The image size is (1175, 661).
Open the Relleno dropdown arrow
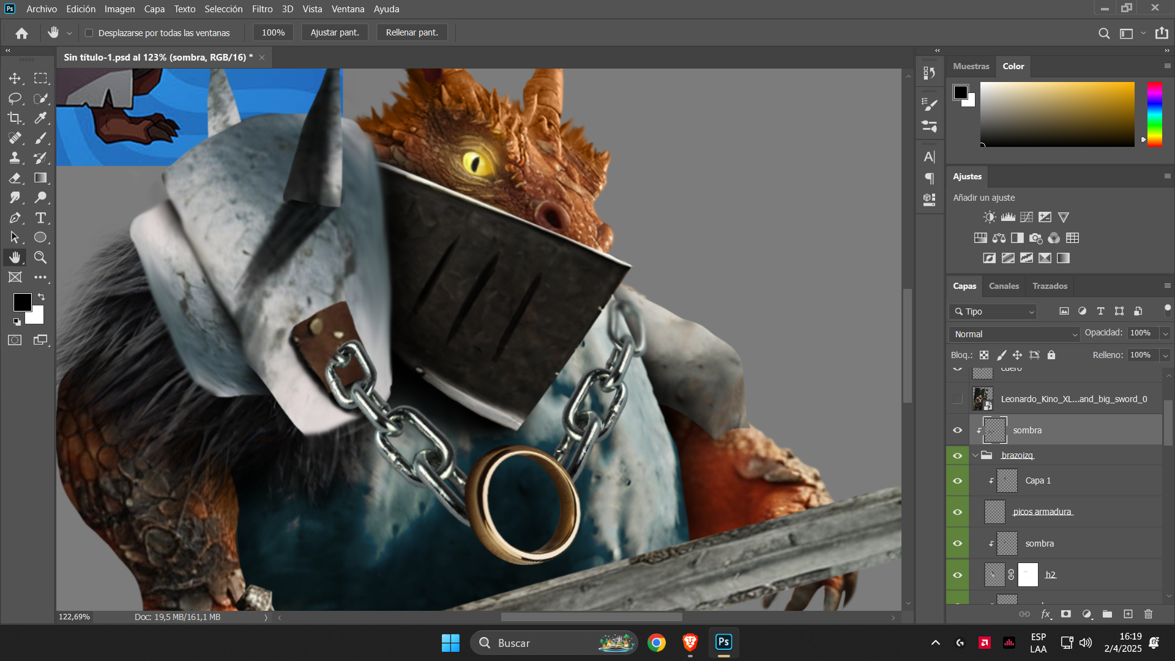[x=1165, y=356]
